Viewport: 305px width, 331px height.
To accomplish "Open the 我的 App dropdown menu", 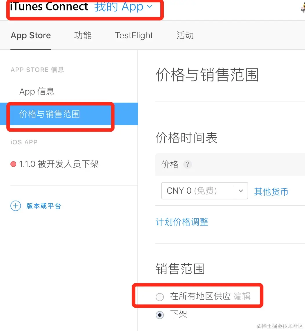I will click(x=123, y=7).
